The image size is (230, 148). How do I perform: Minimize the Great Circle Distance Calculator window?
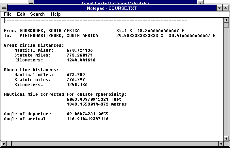200,2
